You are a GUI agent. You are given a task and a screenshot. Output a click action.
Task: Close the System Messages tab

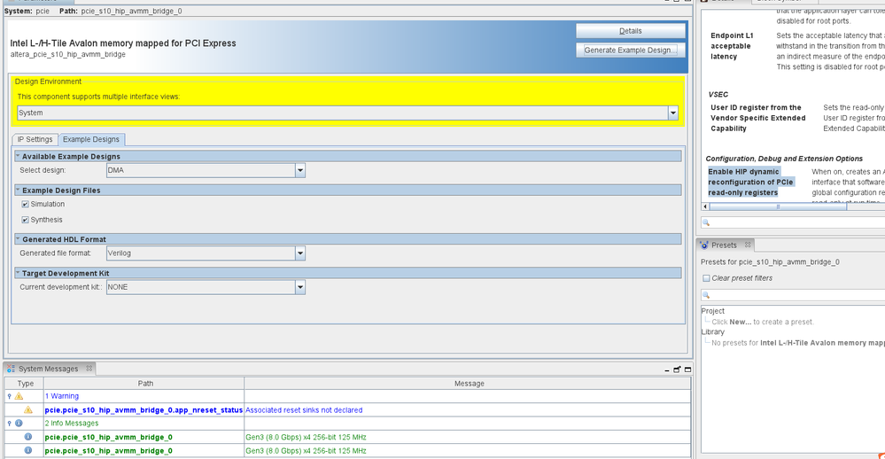point(89,368)
